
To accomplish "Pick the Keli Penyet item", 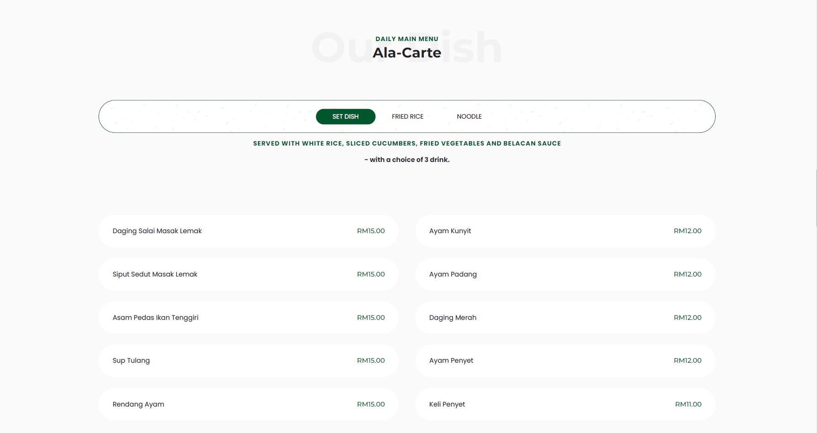I will [447, 404].
